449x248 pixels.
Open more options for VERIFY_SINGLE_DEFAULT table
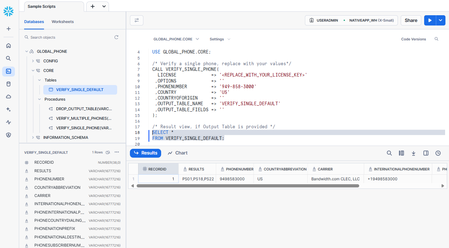tap(117, 152)
